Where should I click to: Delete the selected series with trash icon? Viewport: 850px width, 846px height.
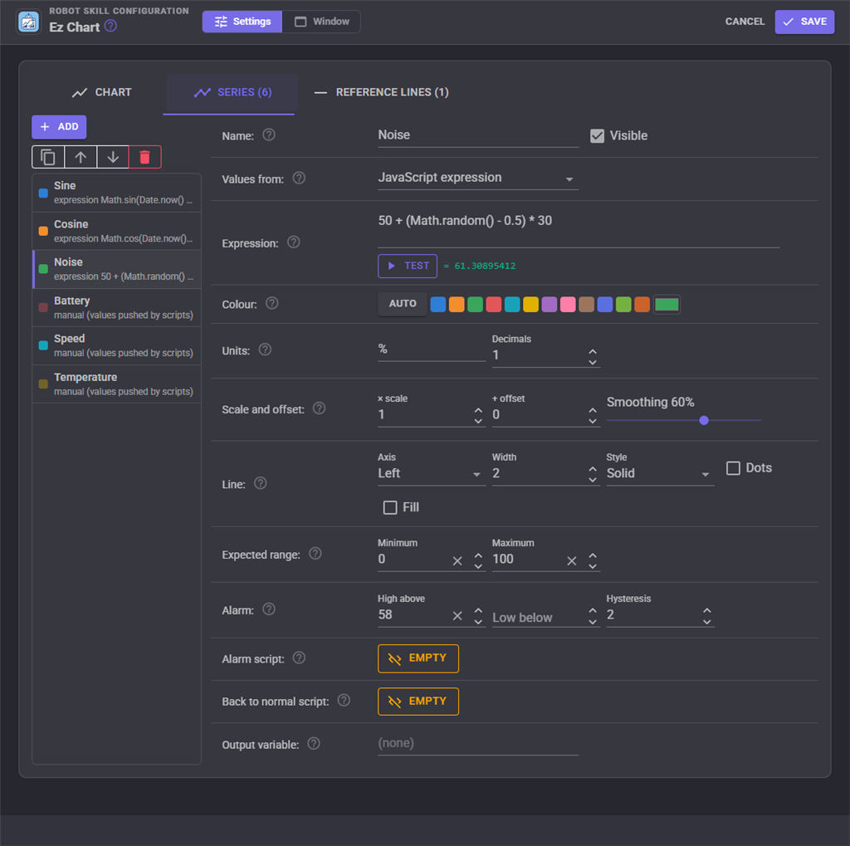tap(144, 157)
